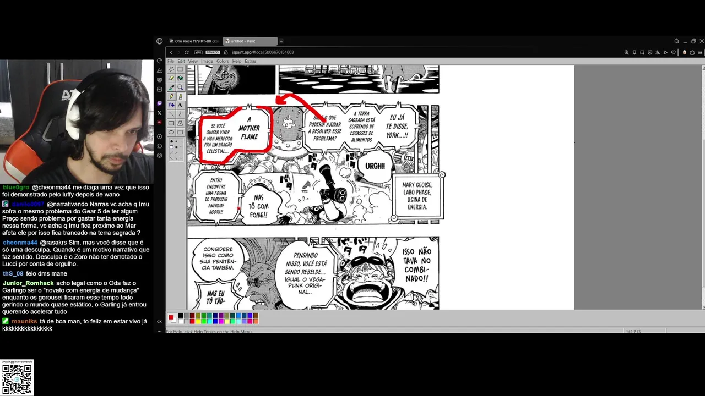This screenshot has width=705, height=396.
Task: Click the browser reload button
Action: click(187, 52)
